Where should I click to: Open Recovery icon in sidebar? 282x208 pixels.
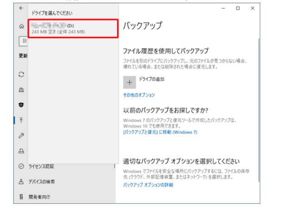point(21,151)
